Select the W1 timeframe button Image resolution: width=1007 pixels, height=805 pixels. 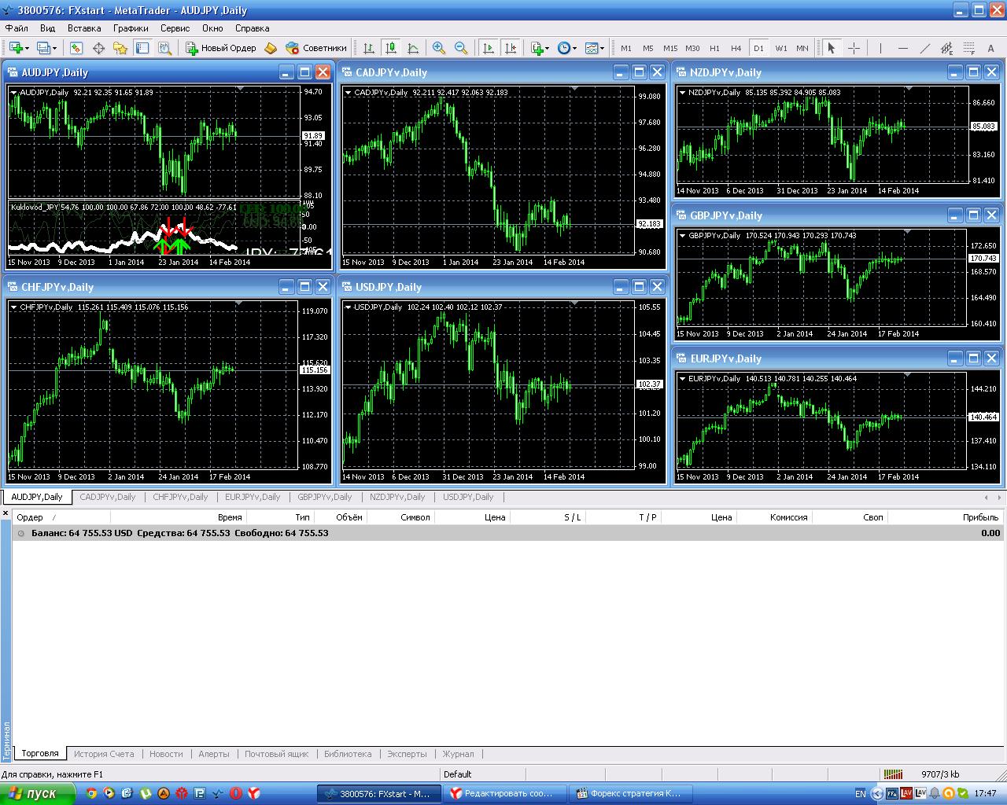coord(781,48)
